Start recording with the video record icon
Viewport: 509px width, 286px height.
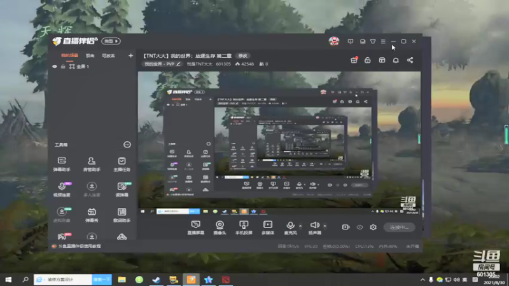[345, 227]
